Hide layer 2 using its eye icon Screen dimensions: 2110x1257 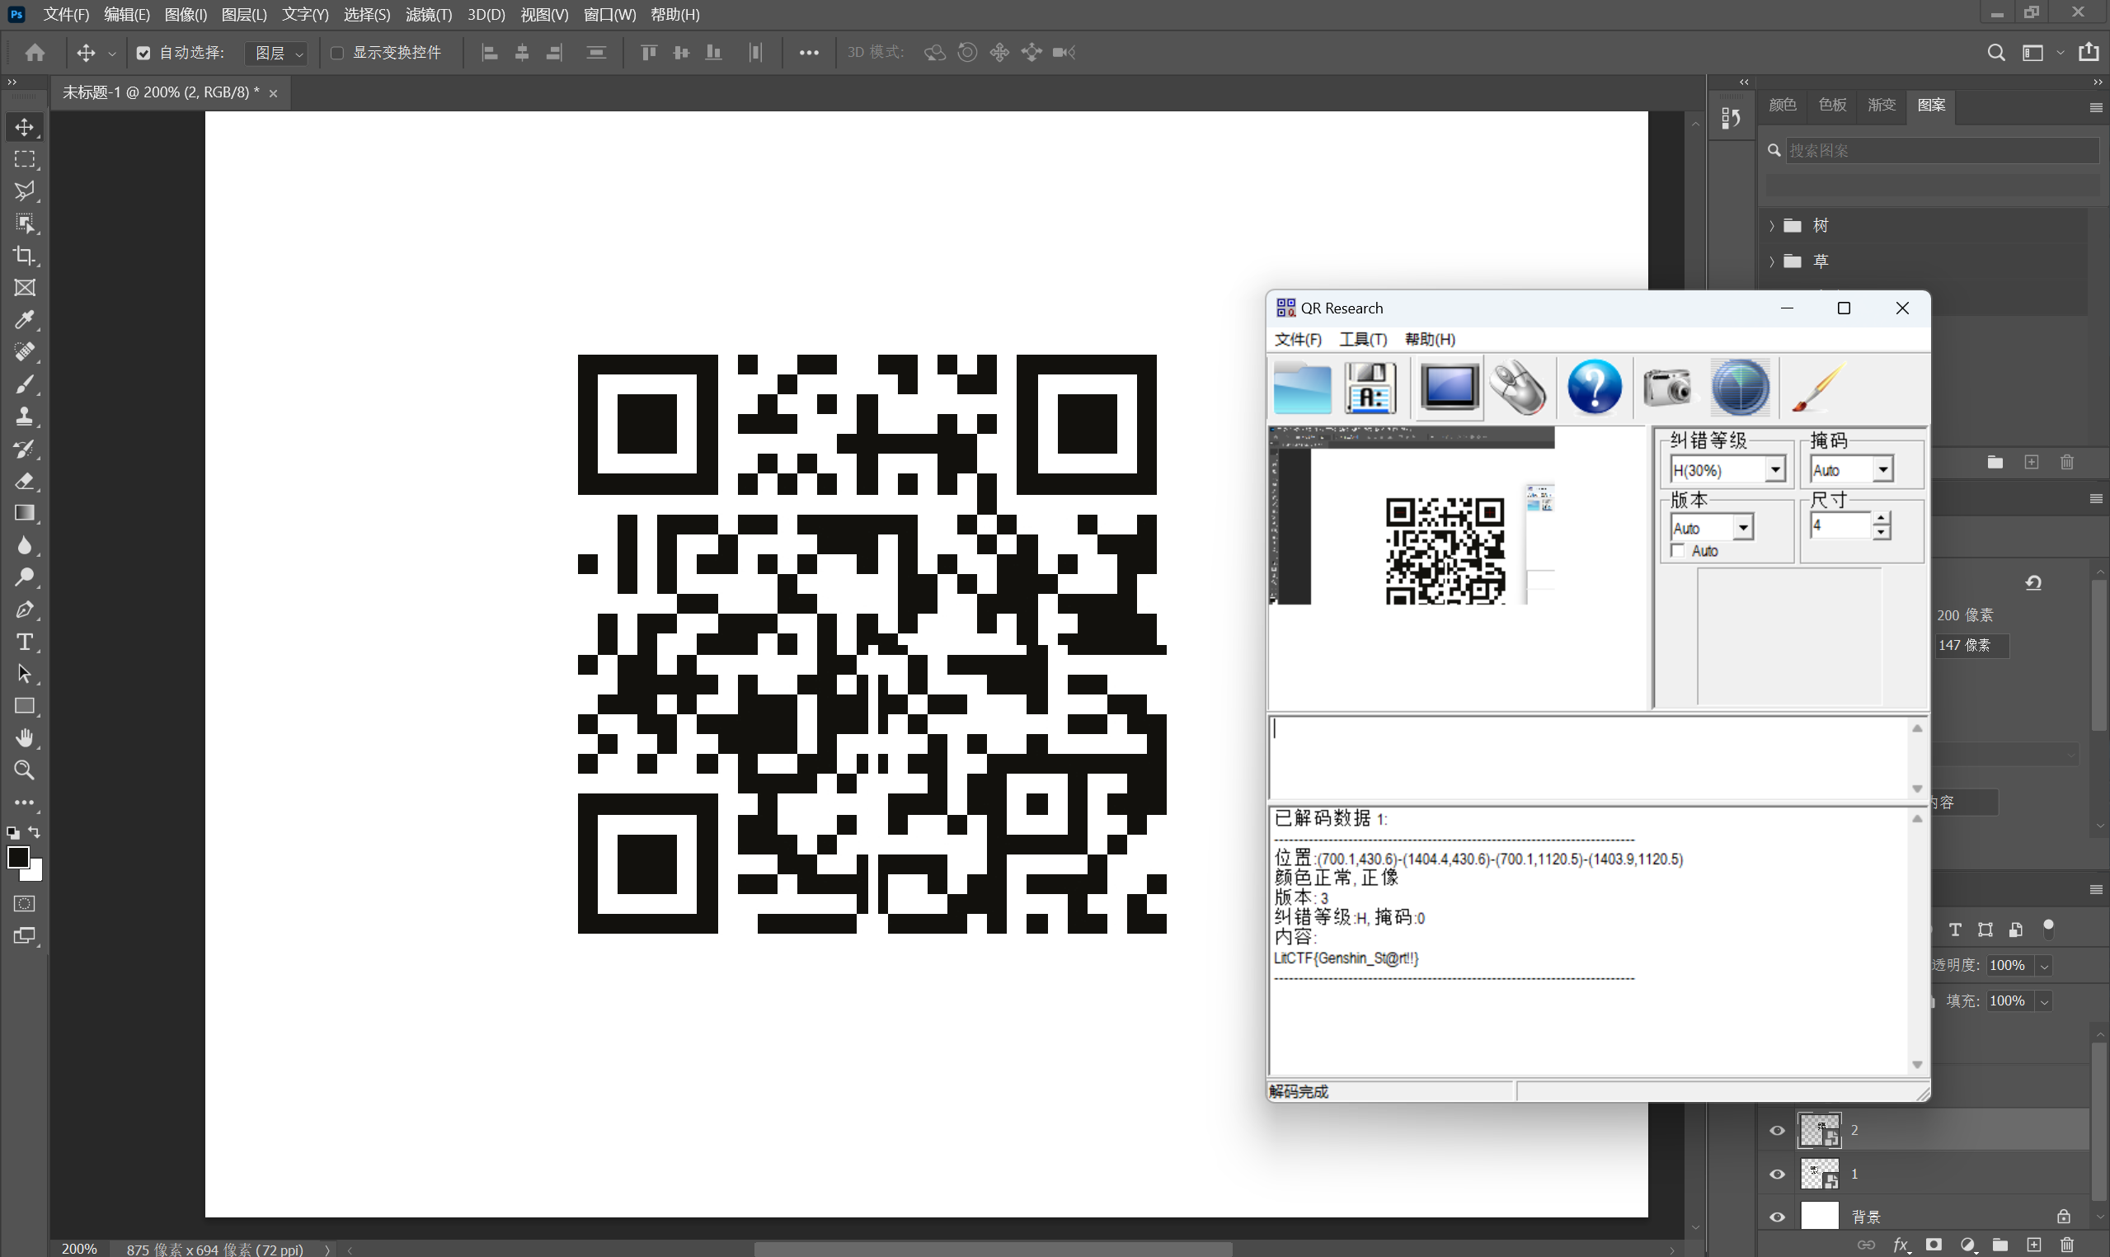(1777, 1131)
